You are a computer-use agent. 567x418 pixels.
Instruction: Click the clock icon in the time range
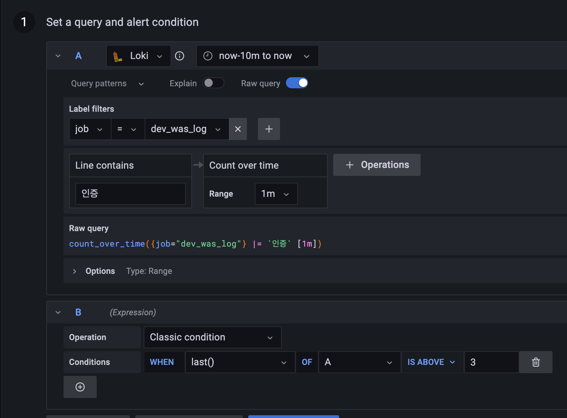tap(208, 56)
